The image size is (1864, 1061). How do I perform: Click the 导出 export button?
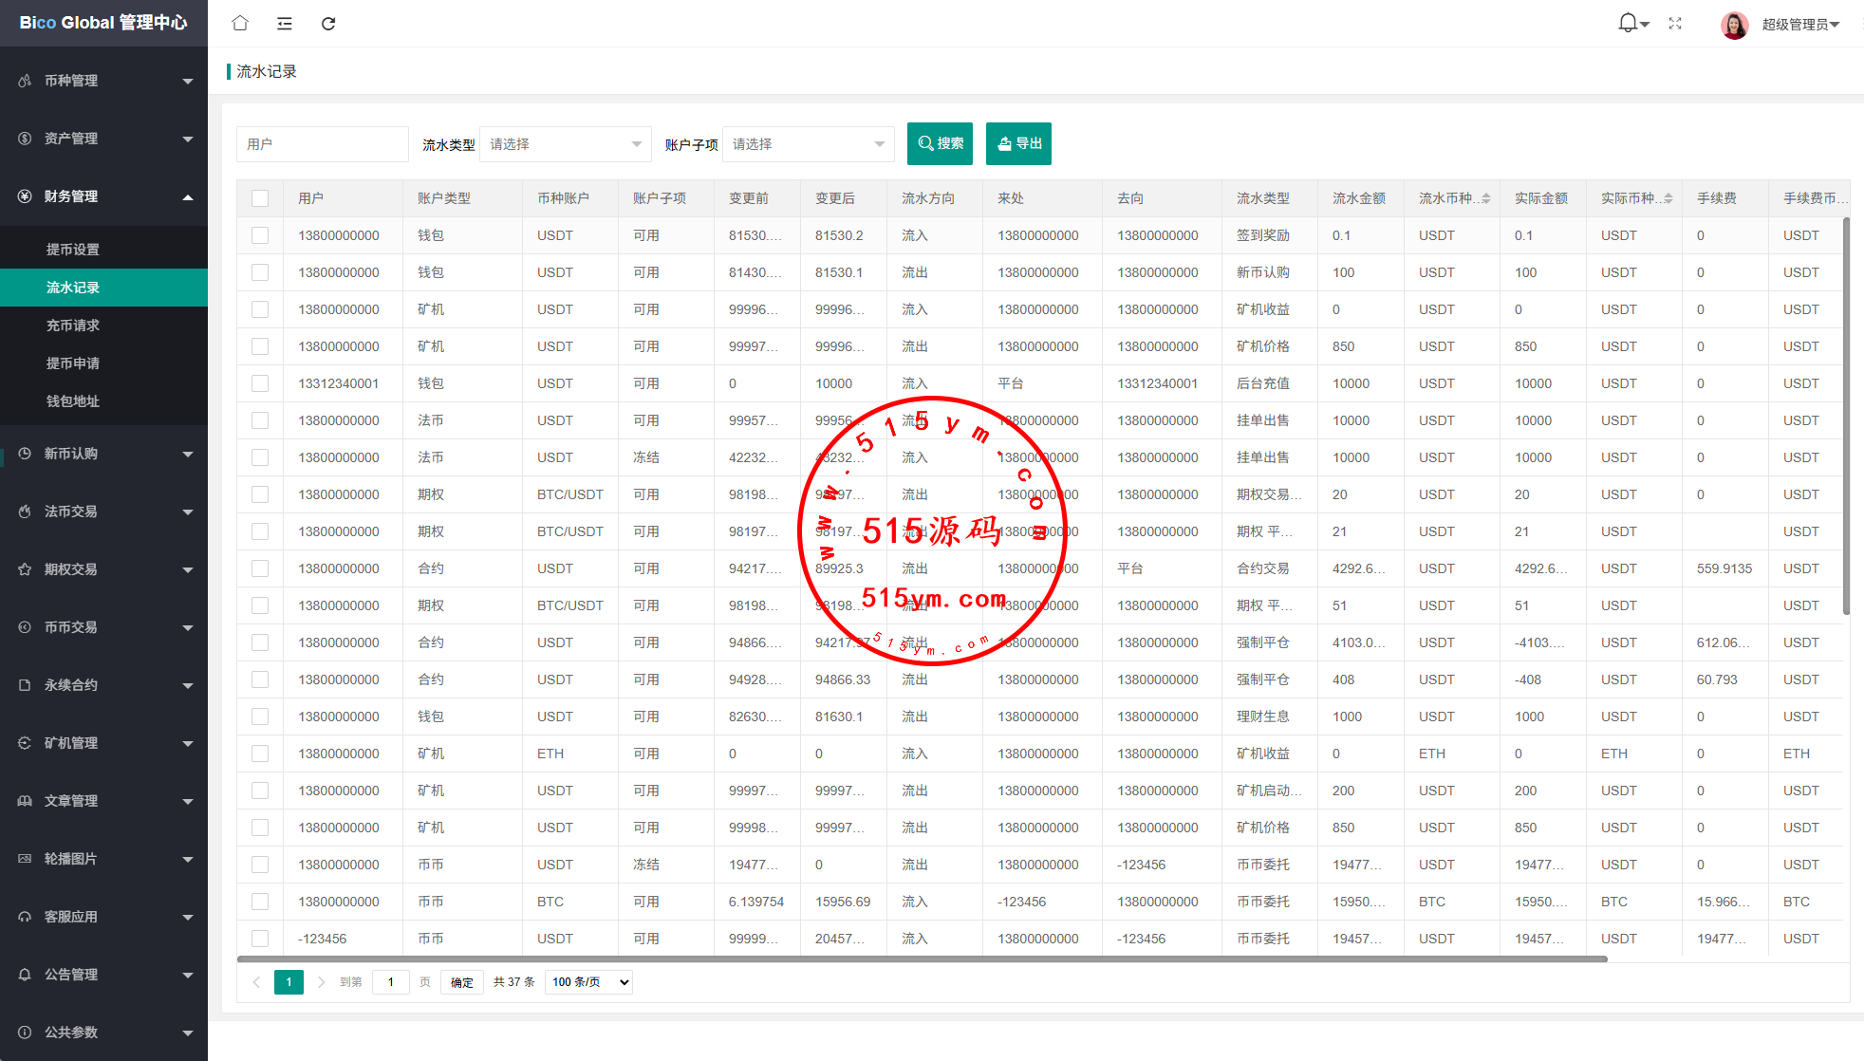point(1018,144)
